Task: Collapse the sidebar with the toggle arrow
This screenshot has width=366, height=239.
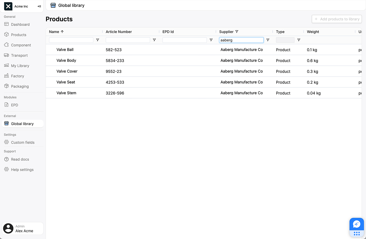Action: pyautogui.click(x=39, y=6)
